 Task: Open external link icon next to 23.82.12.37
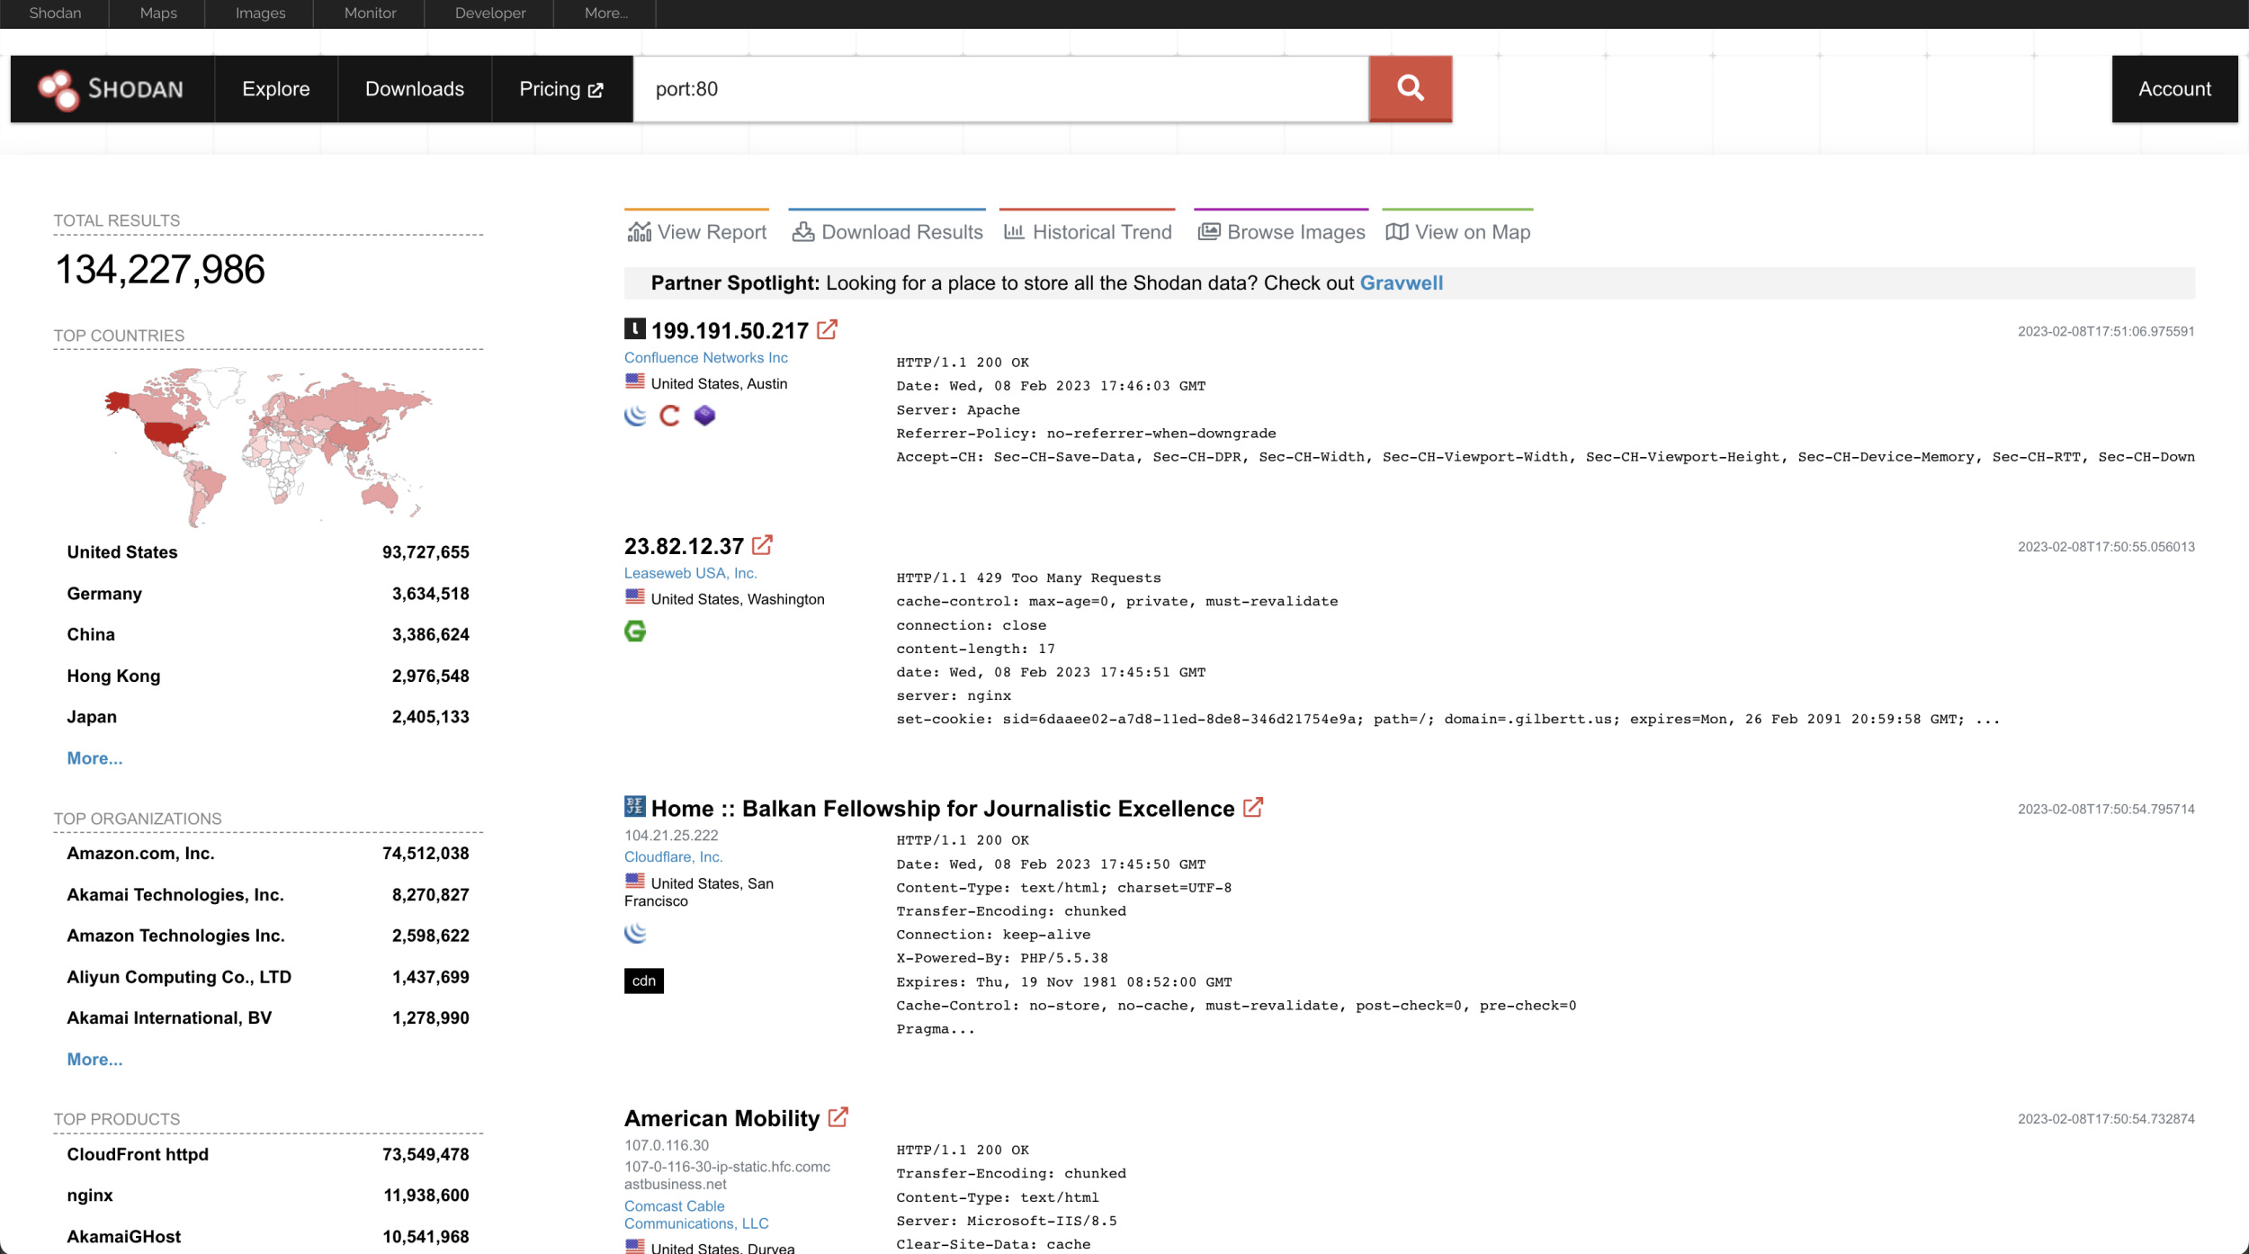(762, 545)
